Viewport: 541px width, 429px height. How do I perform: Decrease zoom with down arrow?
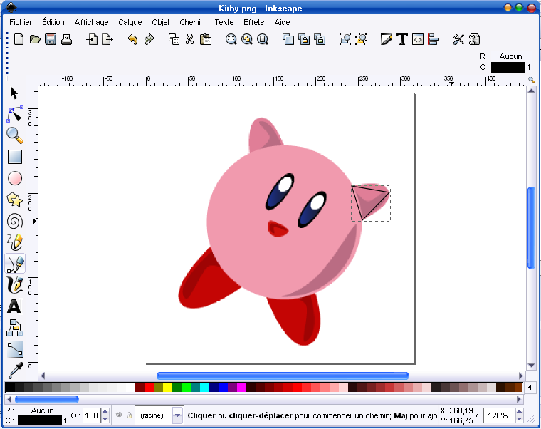[519, 419]
